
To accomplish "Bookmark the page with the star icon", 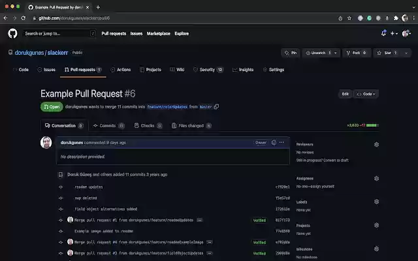I will point(349,18).
